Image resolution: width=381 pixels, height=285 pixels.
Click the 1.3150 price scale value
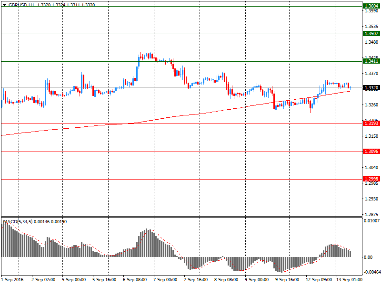[x=371, y=136]
